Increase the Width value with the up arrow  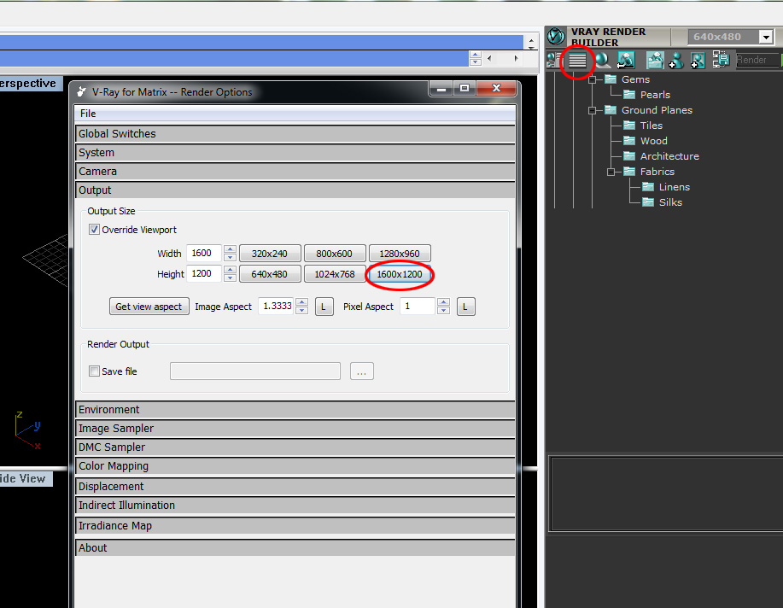pyautogui.click(x=230, y=249)
